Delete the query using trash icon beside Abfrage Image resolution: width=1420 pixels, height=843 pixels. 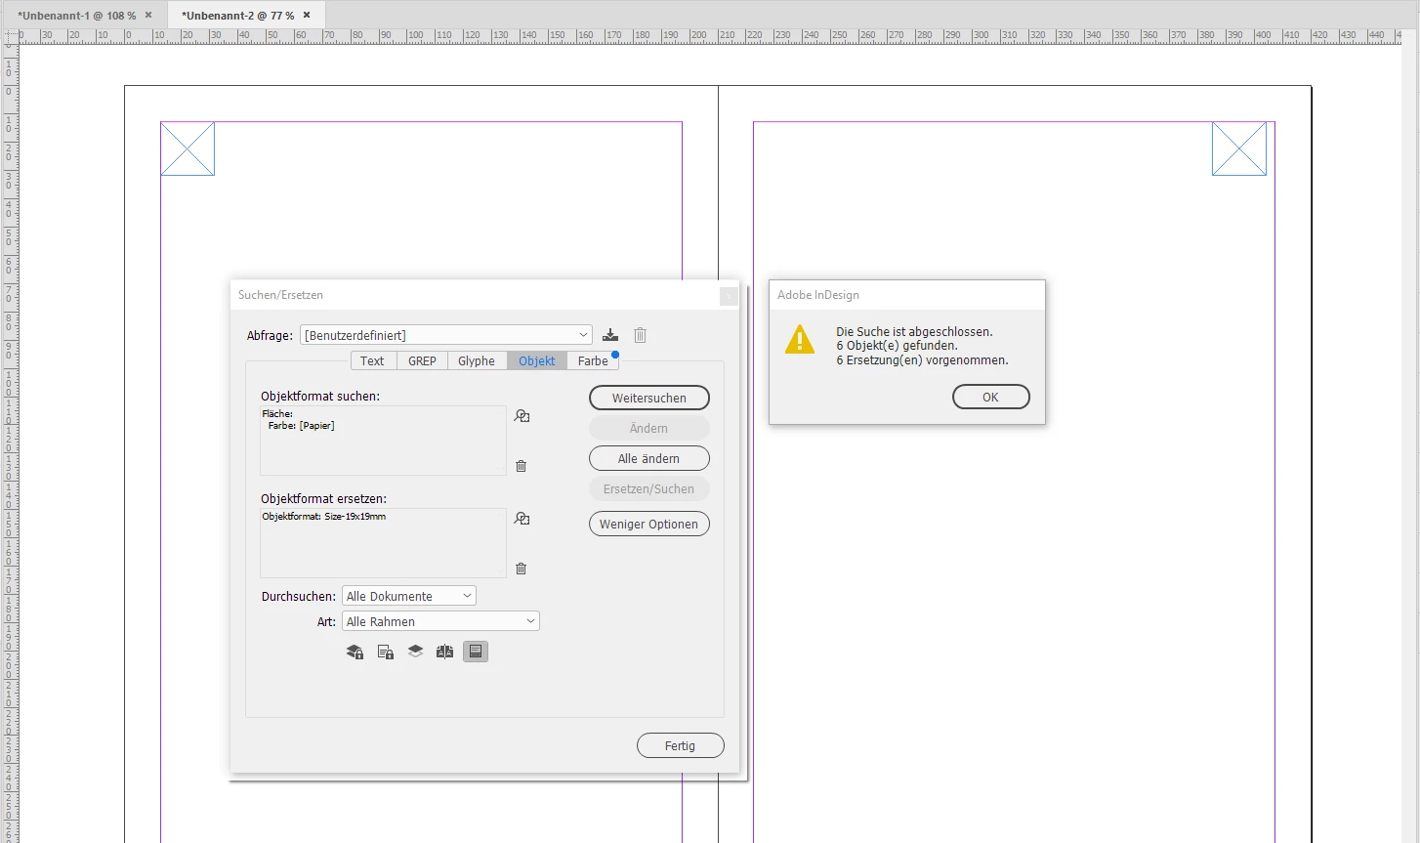[640, 335]
